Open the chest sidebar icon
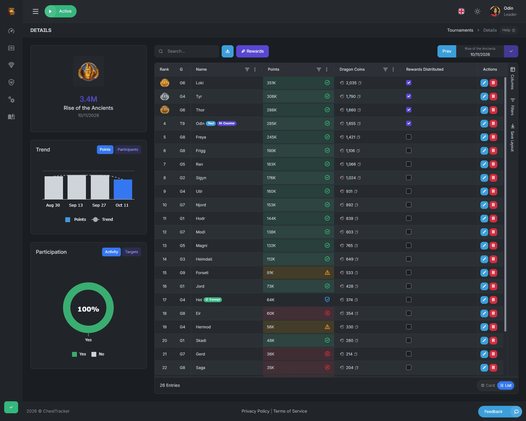The height and width of the screenshot is (421, 526). click(x=11, y=48)
